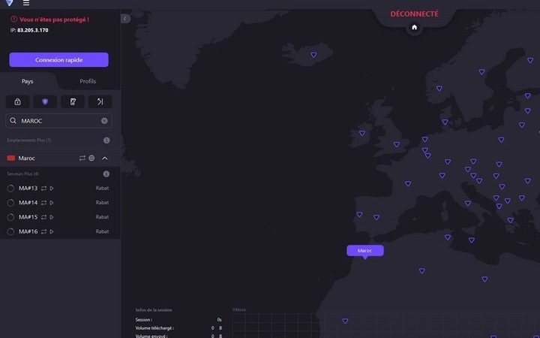Click the info icon beside Serveurs Plus
Screen dimensions: 540x338
106,174
